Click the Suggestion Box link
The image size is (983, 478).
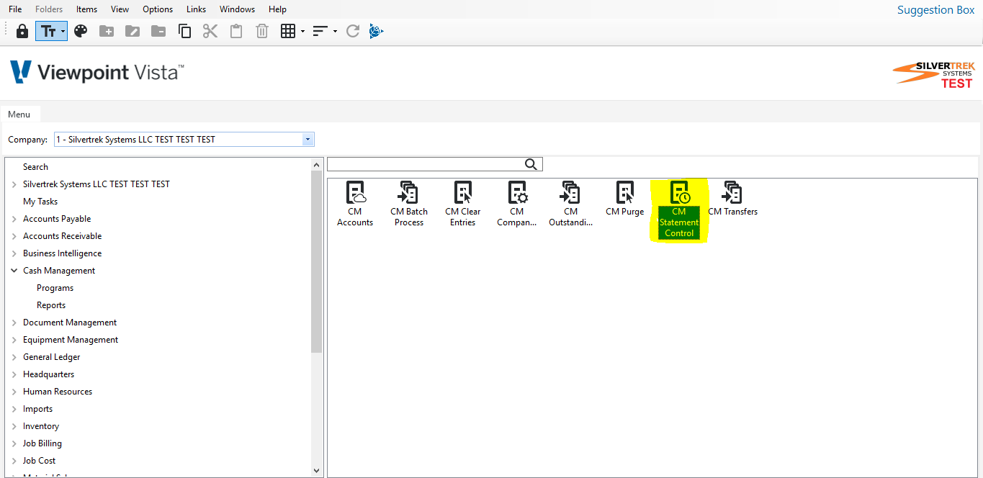[x=935, y=10]
